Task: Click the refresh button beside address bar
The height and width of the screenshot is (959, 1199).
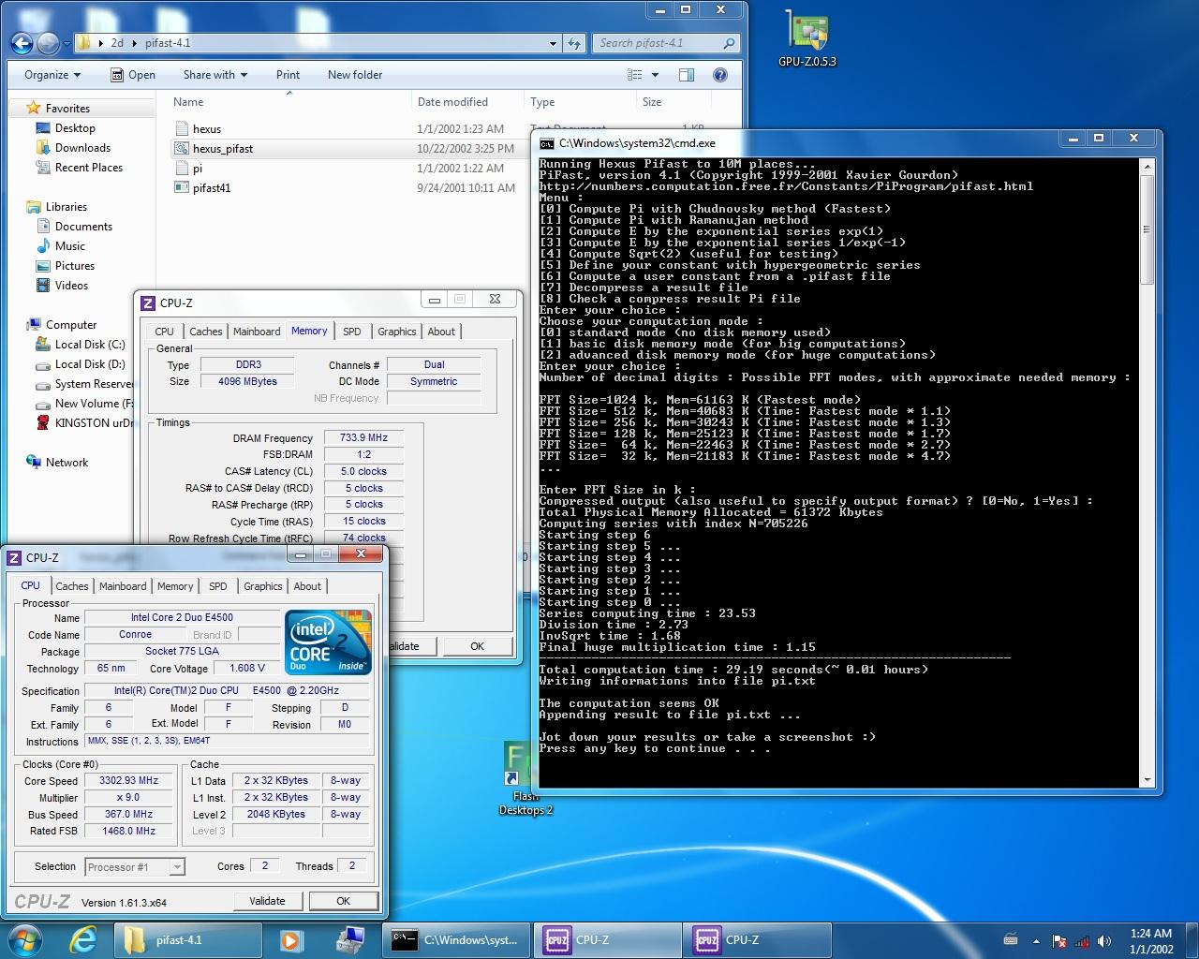Action: pyautogui.click(x=574, y=43)
